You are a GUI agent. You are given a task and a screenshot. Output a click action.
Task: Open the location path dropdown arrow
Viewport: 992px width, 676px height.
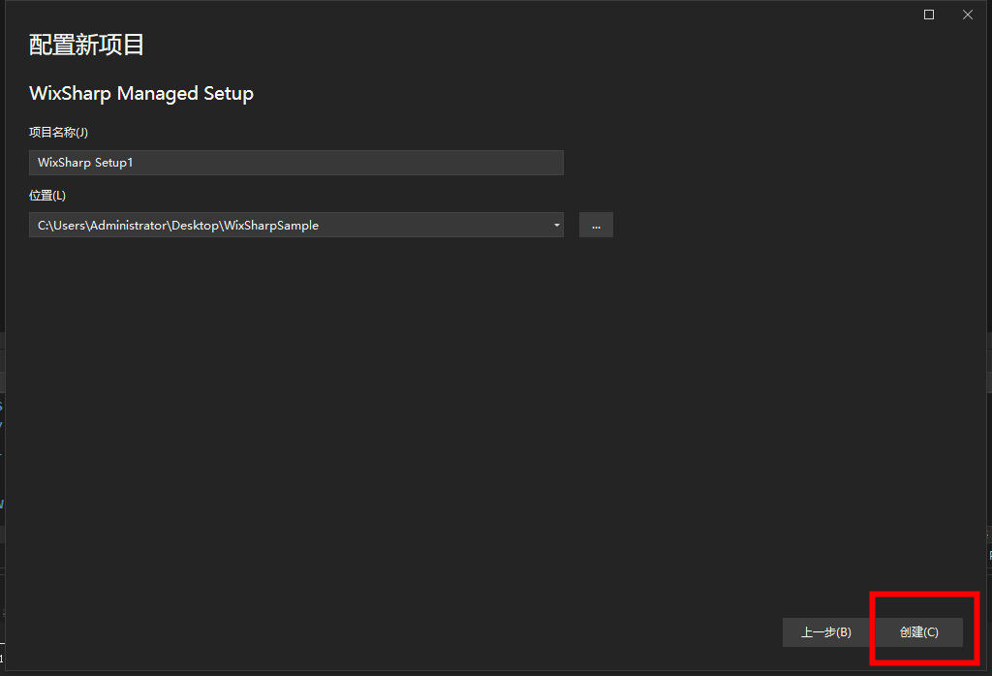557,225
